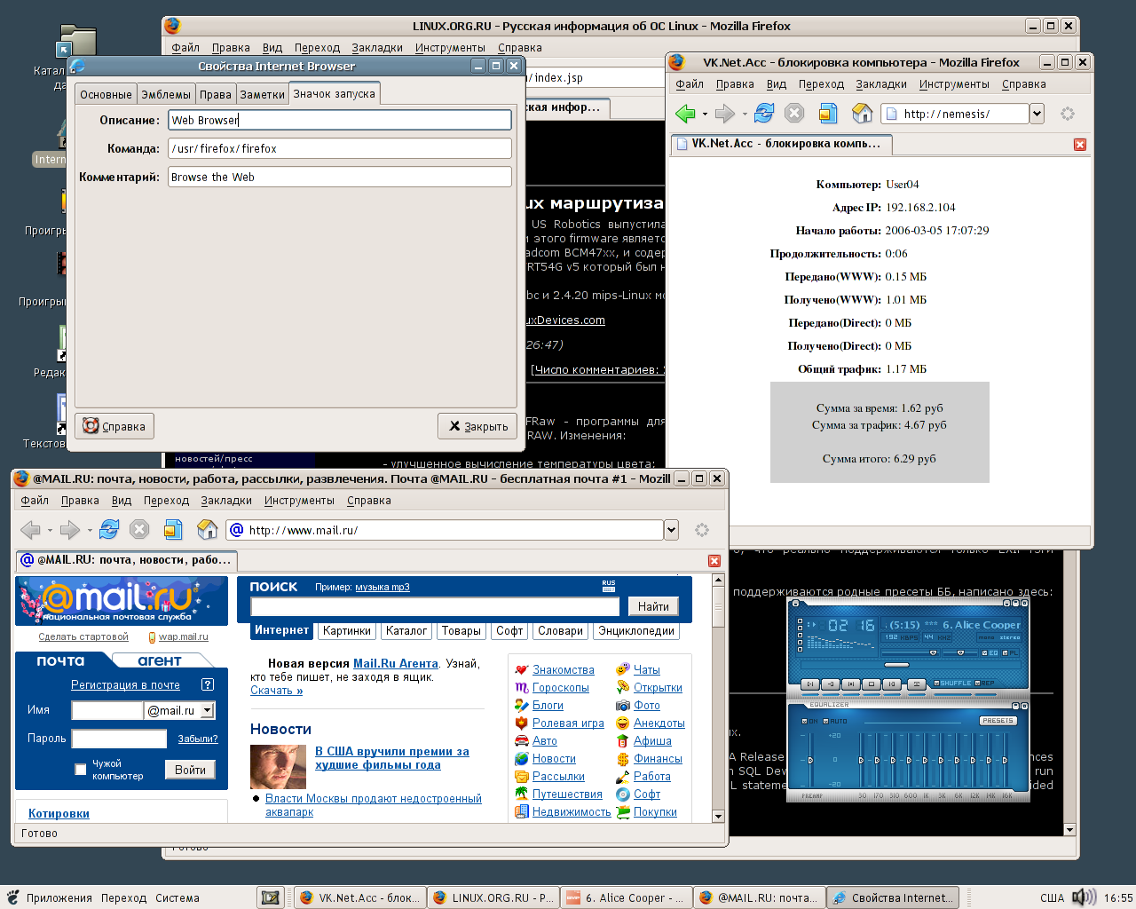Open Закладки menu in mail.ru Firefox window
Screen dimensions: 1136x909
226,501
